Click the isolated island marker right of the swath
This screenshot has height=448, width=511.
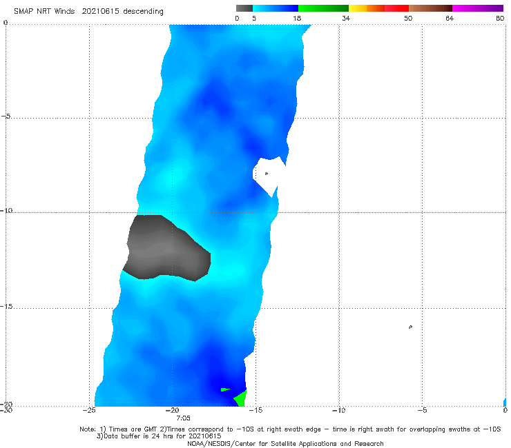coord(410,327)
